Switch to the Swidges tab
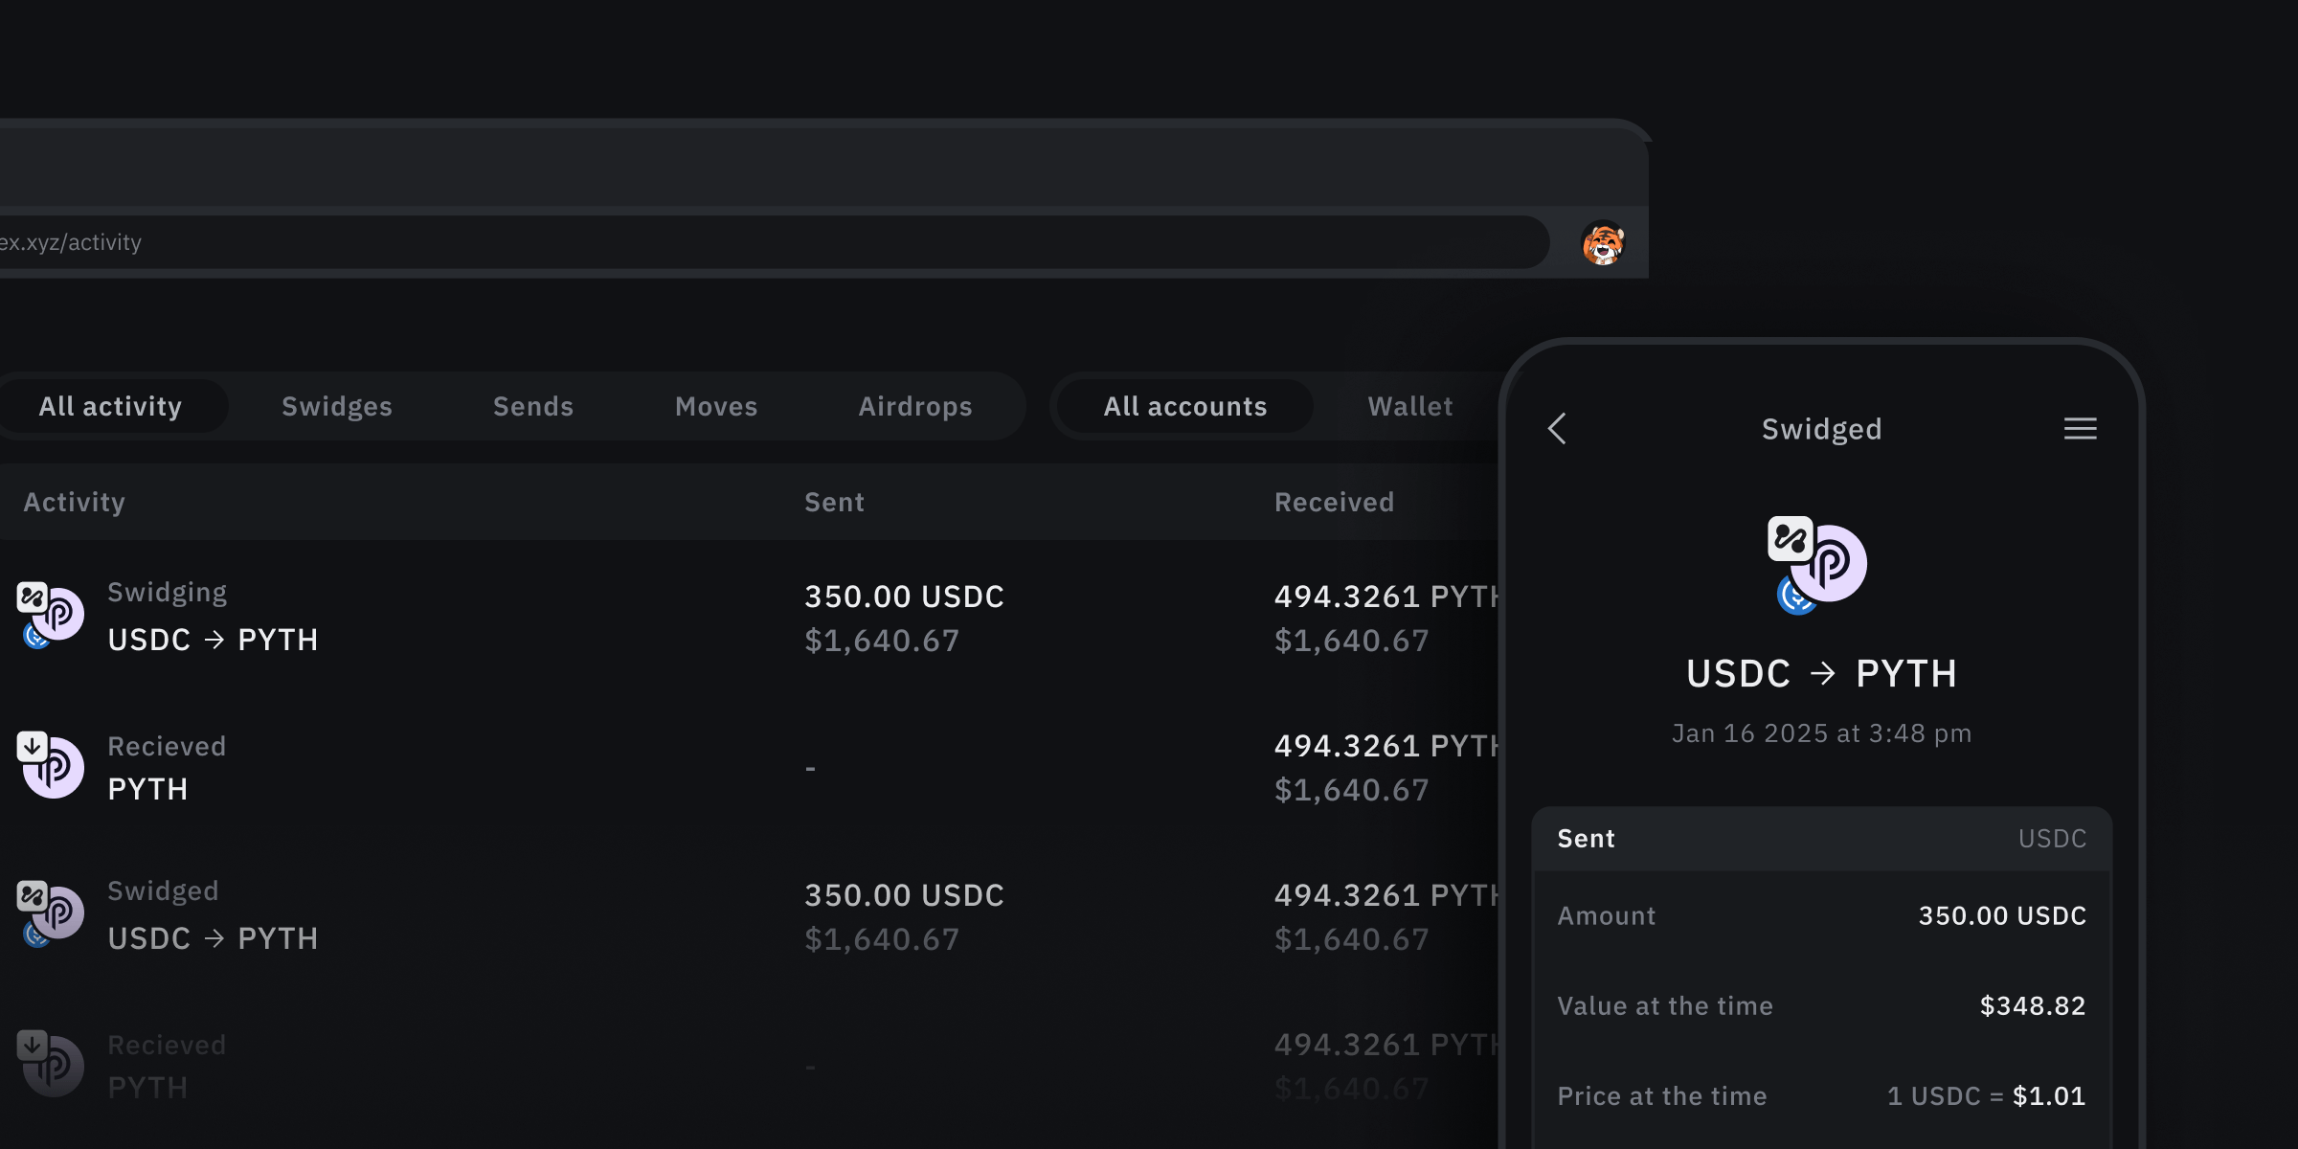The width and height of the screenshot is (2298, 1149). click(x=337, y=407)
